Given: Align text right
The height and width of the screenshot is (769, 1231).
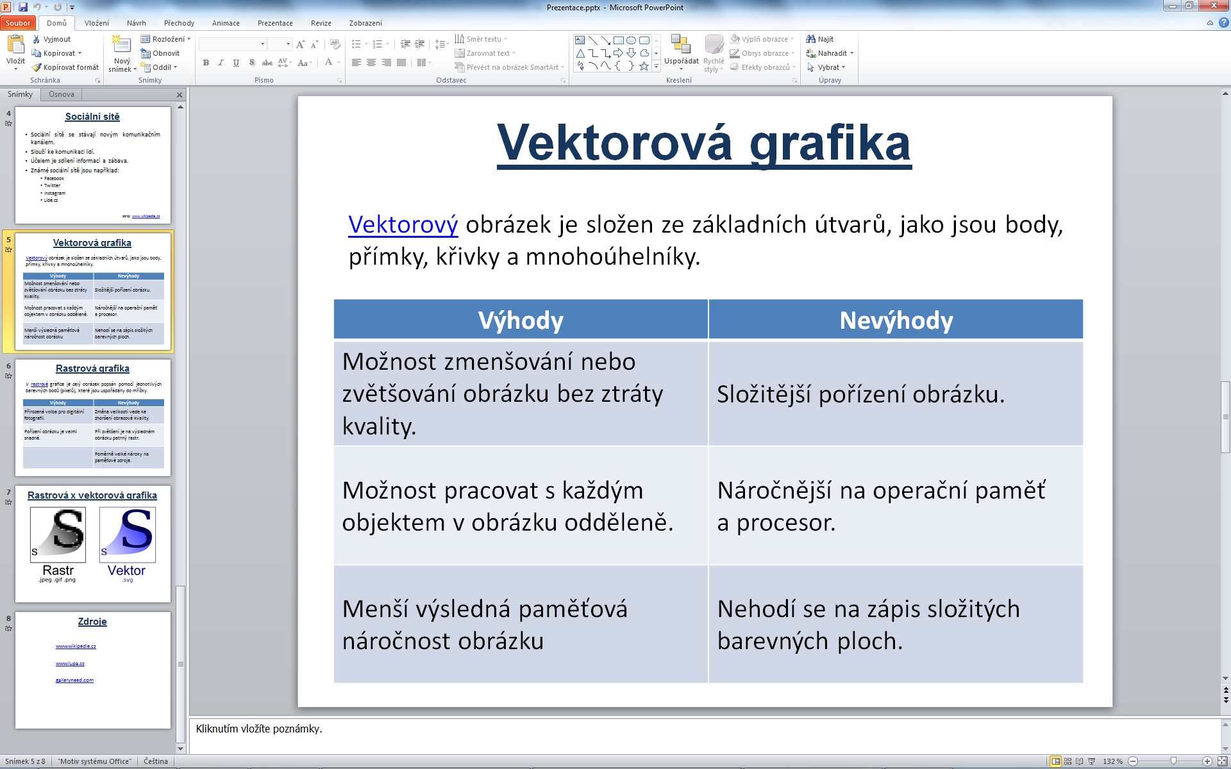Looking at the screenshot, I should click(386, 63).
